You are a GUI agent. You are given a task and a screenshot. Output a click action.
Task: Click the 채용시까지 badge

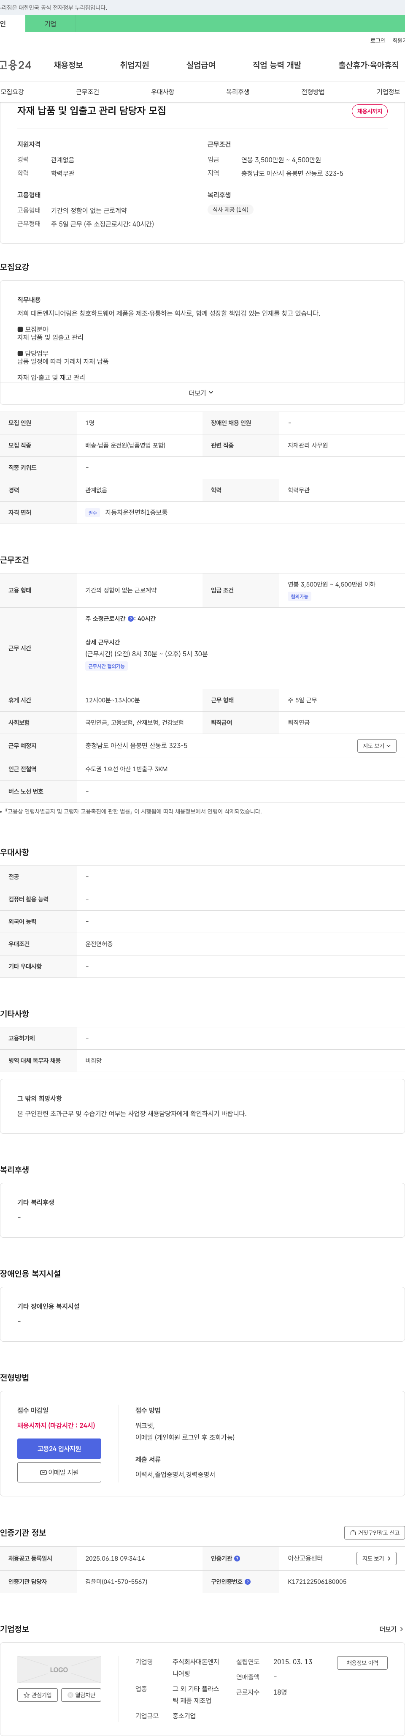(369, 111)
